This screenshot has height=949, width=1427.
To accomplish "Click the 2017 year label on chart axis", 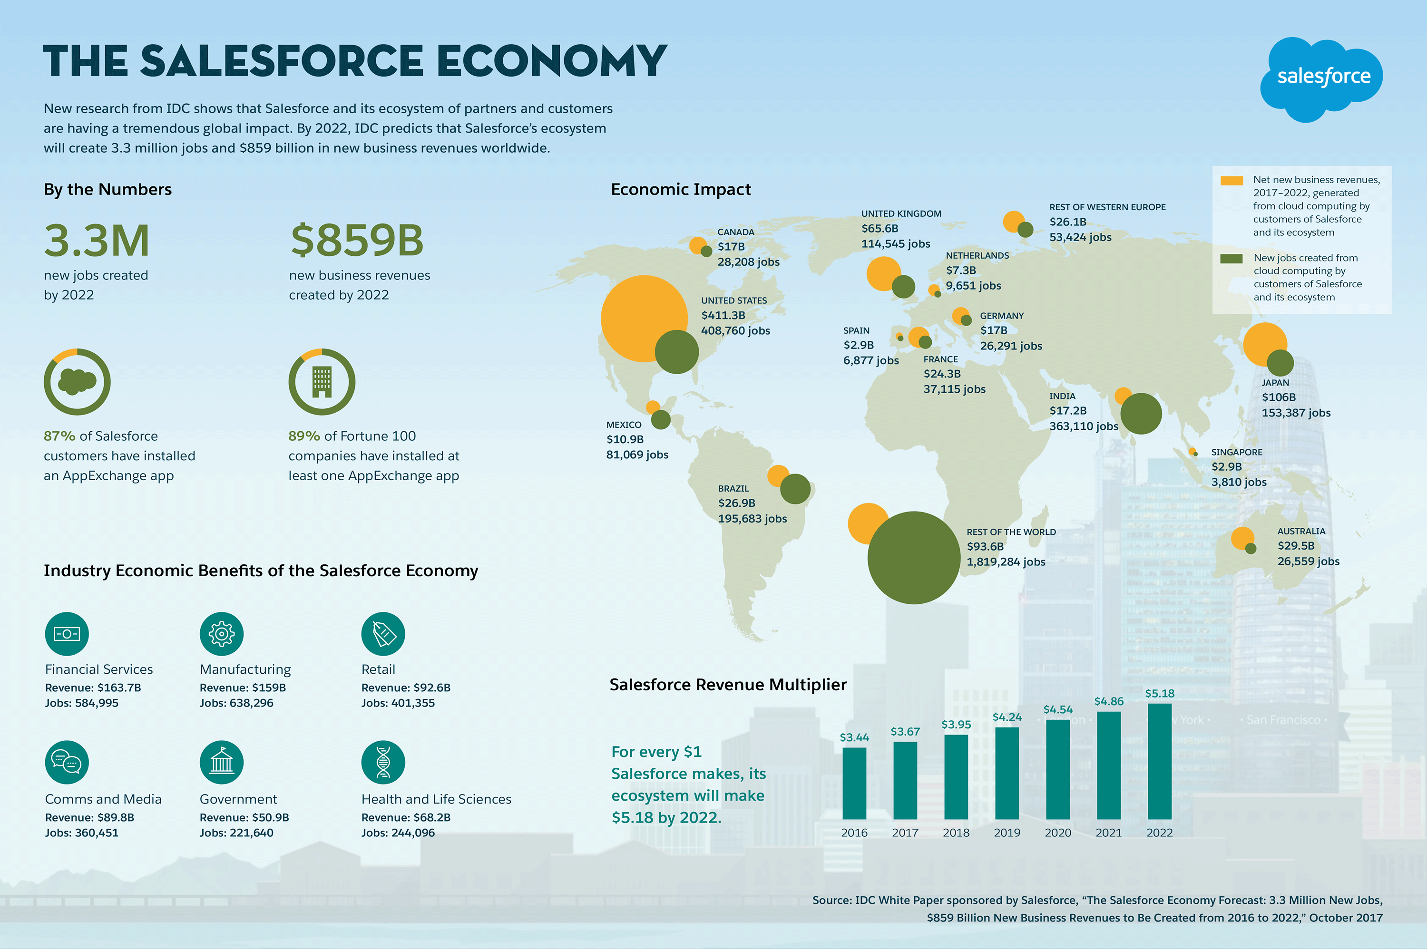I will (x=905, y=833).
